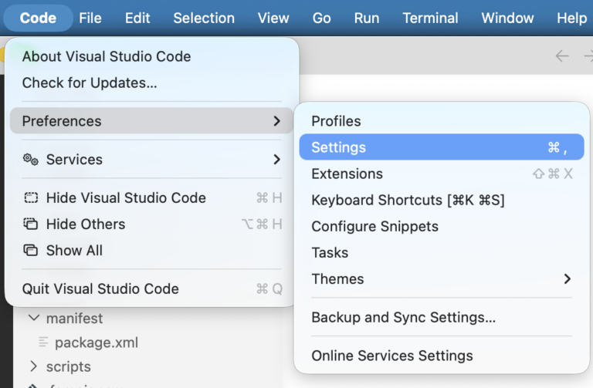Open the Terminal menu
Viewport: 593px width, 388px height.
(x=430, y=19)
